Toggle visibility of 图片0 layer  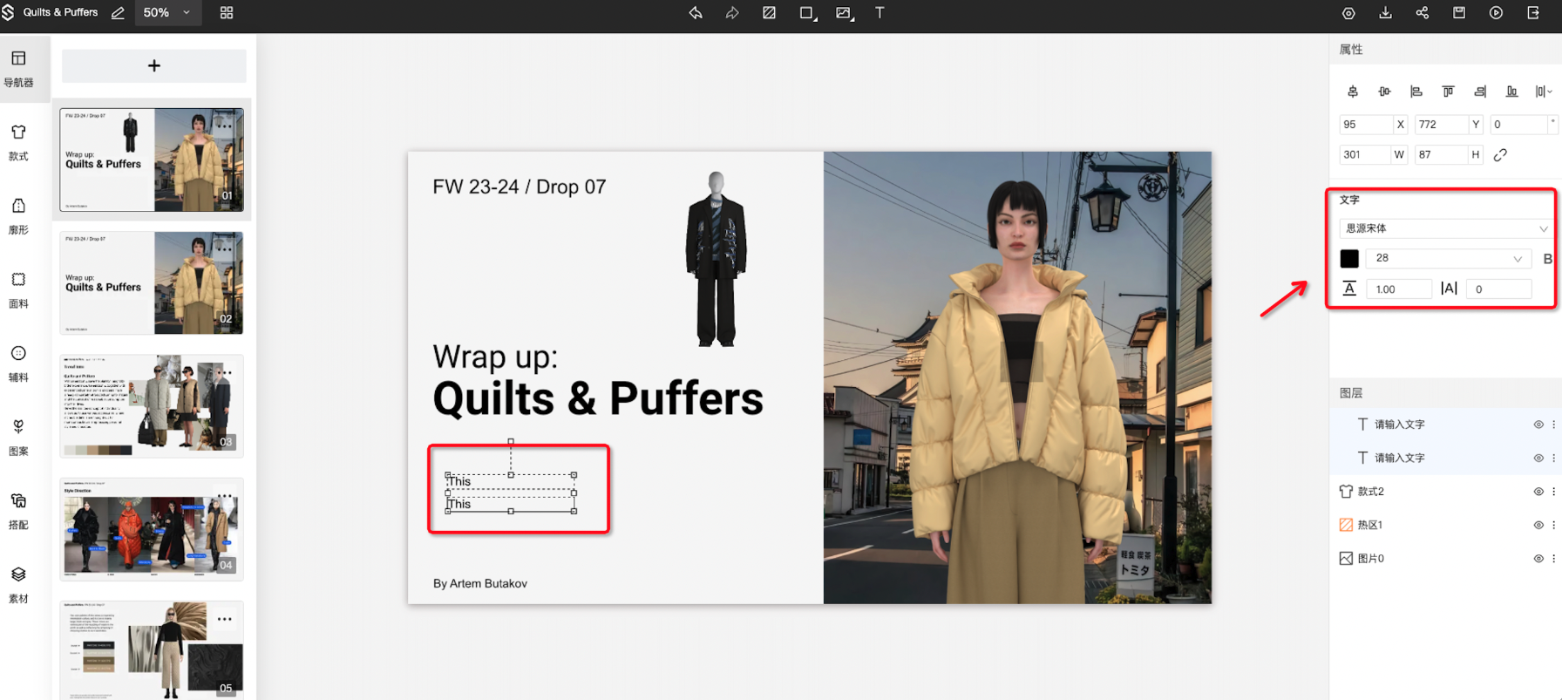pyautogui.click(x=1538, y=559)
